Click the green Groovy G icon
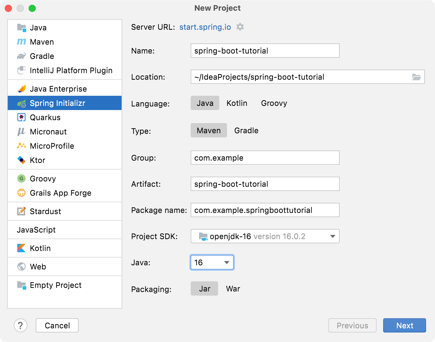Image resolution: width=435 pixels, height=342 pixels. [21, 178]
